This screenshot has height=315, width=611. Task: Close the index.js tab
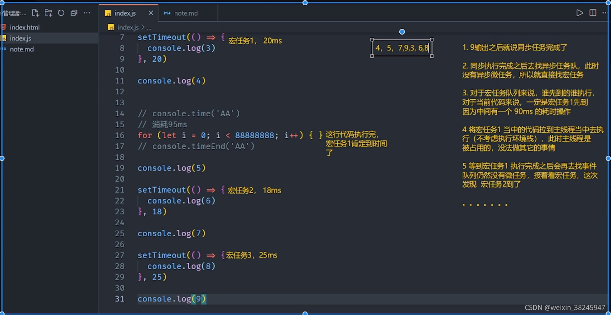point(151,13)
